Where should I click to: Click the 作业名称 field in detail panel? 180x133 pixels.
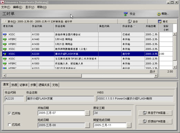click(x=60, y=99)
